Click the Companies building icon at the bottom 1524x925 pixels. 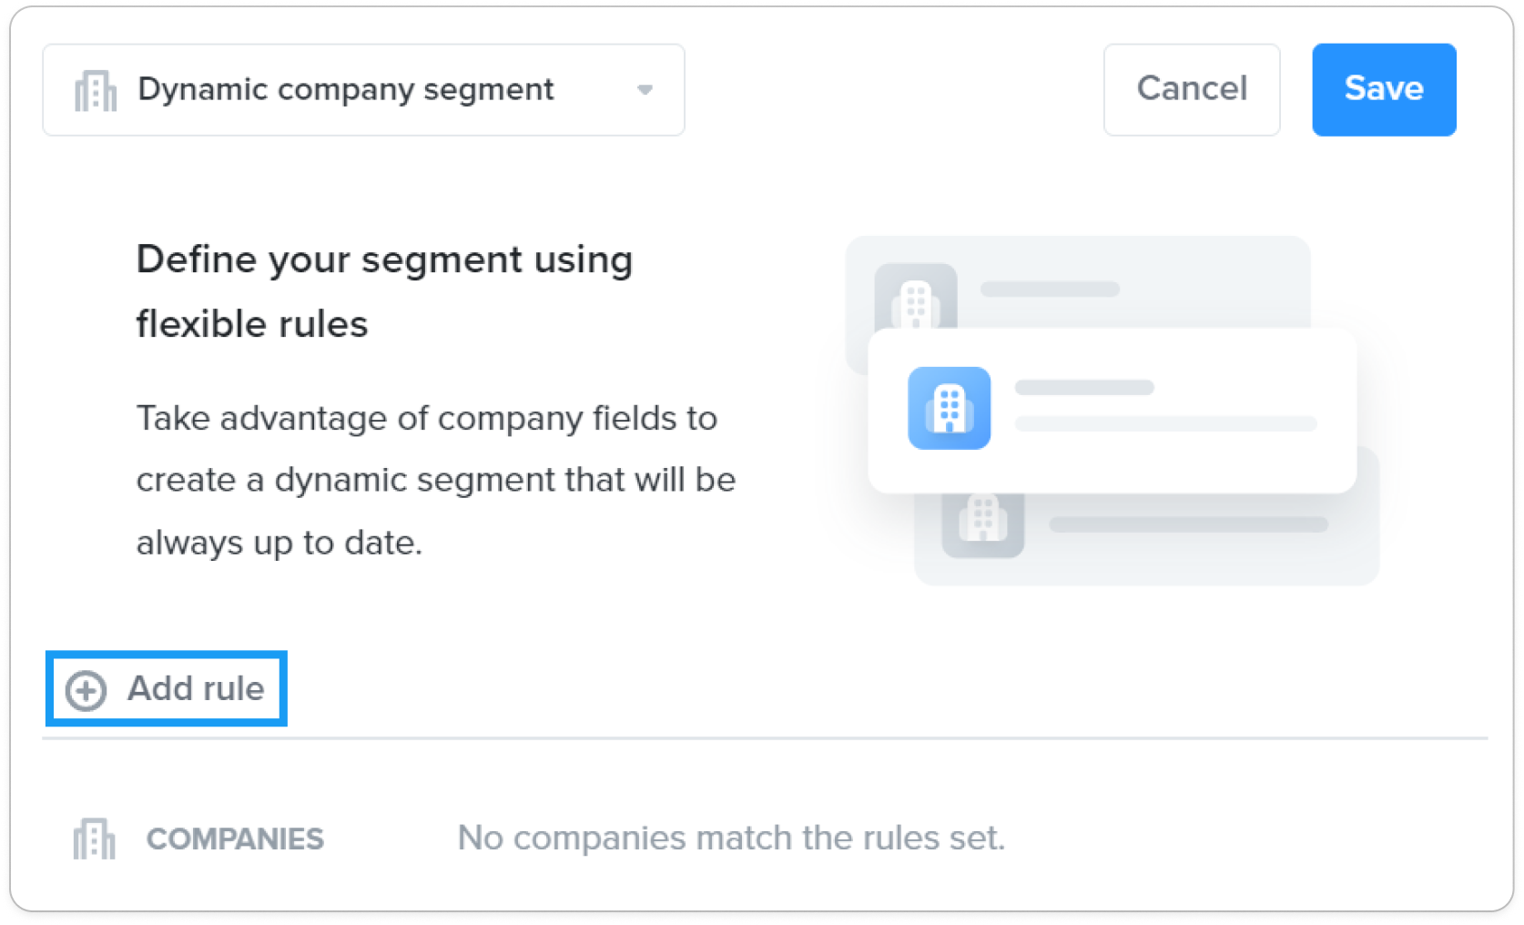(x=95, y=839)
